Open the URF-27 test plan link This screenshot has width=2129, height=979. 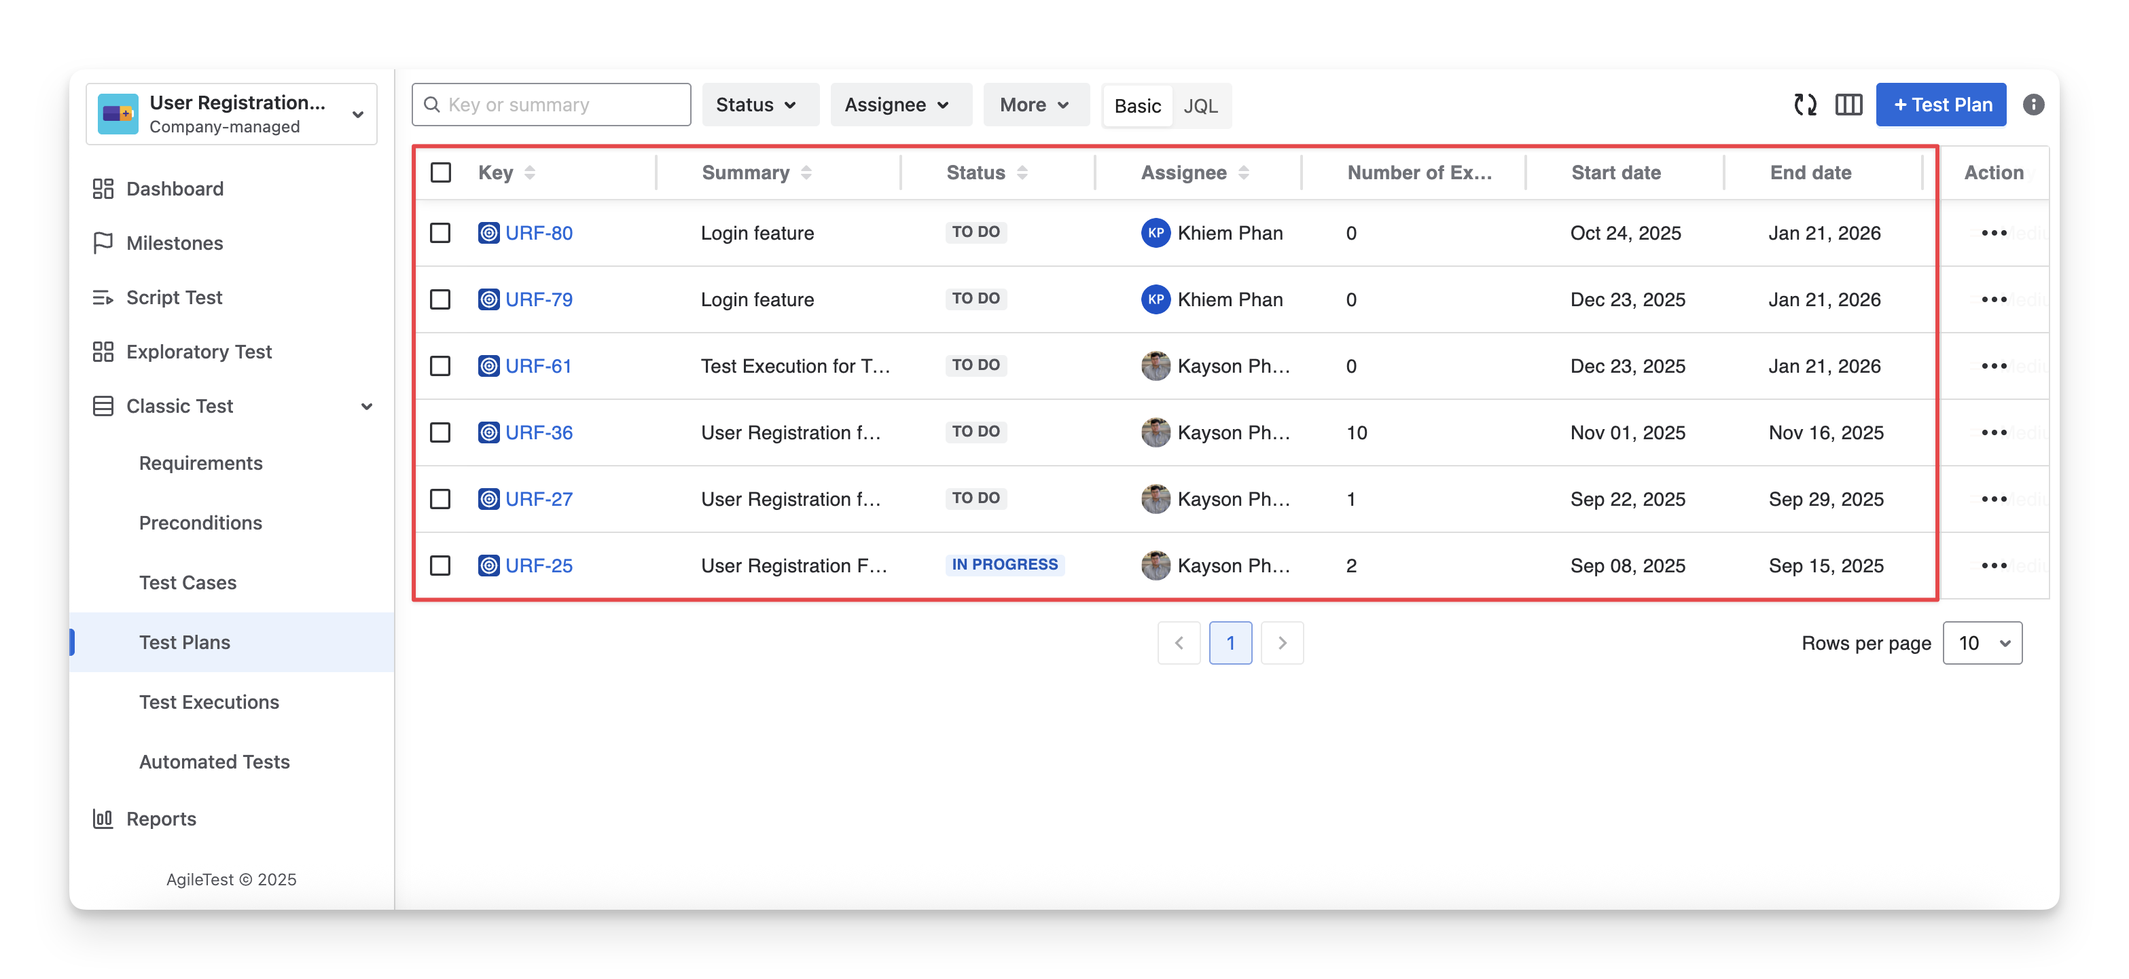[x=539, y=499]
